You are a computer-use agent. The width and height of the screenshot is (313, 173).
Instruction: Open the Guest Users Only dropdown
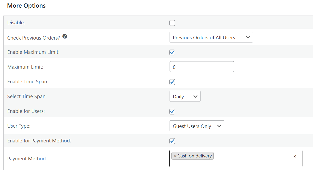pyautogui.click(x=197, y=126)
